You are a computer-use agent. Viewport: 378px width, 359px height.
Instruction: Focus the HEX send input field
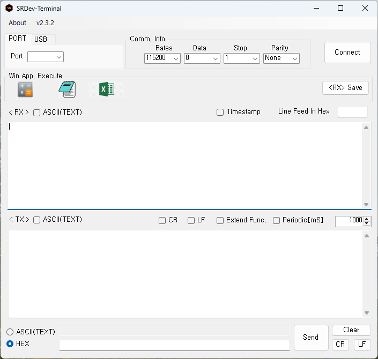[174, 346]
